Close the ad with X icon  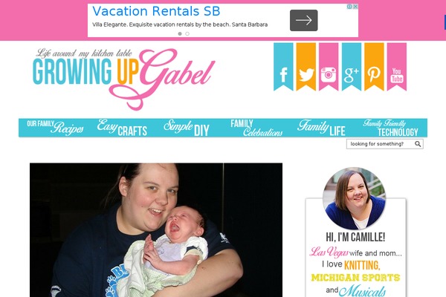pyautogui.click(x=355, y=7)
